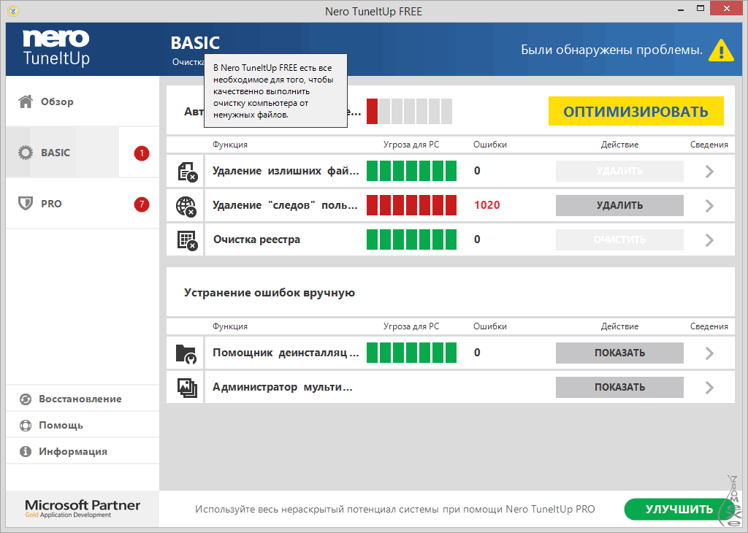Click the green УЛУЧШИТЬ upgrade button
The width and height of the screenshot is (748, 533).
(679, 509)
